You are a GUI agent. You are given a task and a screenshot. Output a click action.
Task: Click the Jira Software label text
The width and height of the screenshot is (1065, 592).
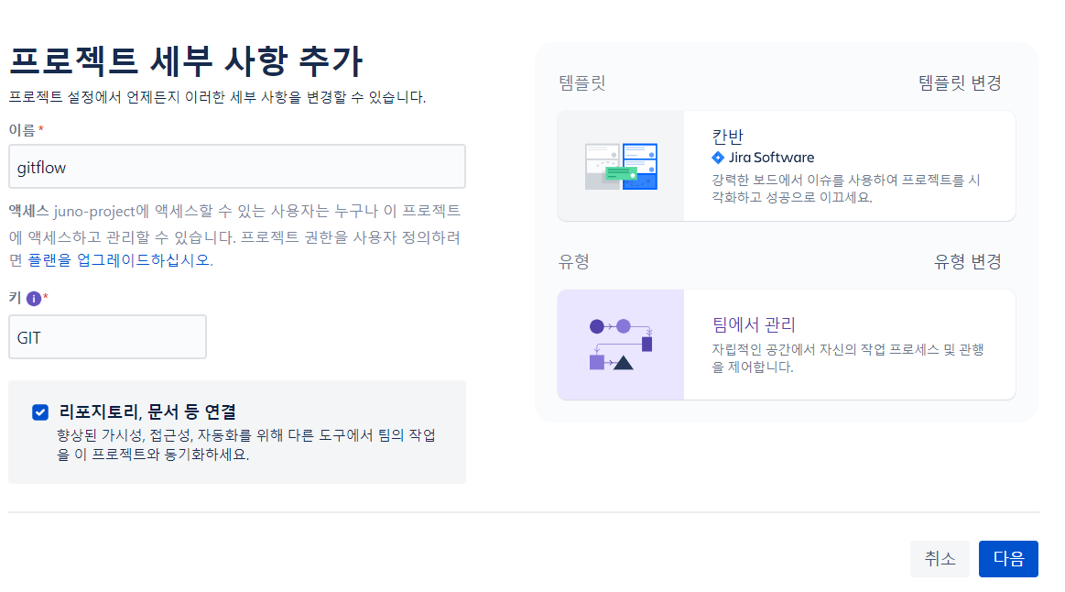769,158
